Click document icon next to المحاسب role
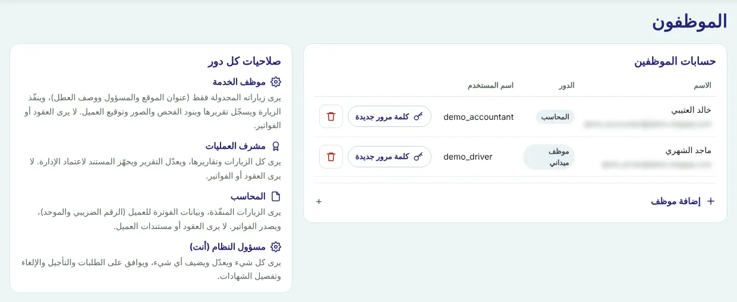Viewport: 737px width, 302px height. click(x=276, y=196)
